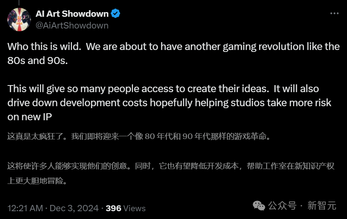This screenshot has height=219, width=347.
Task: Open the AI Art Showdown profile avatar
Action: tap(19, 20)
